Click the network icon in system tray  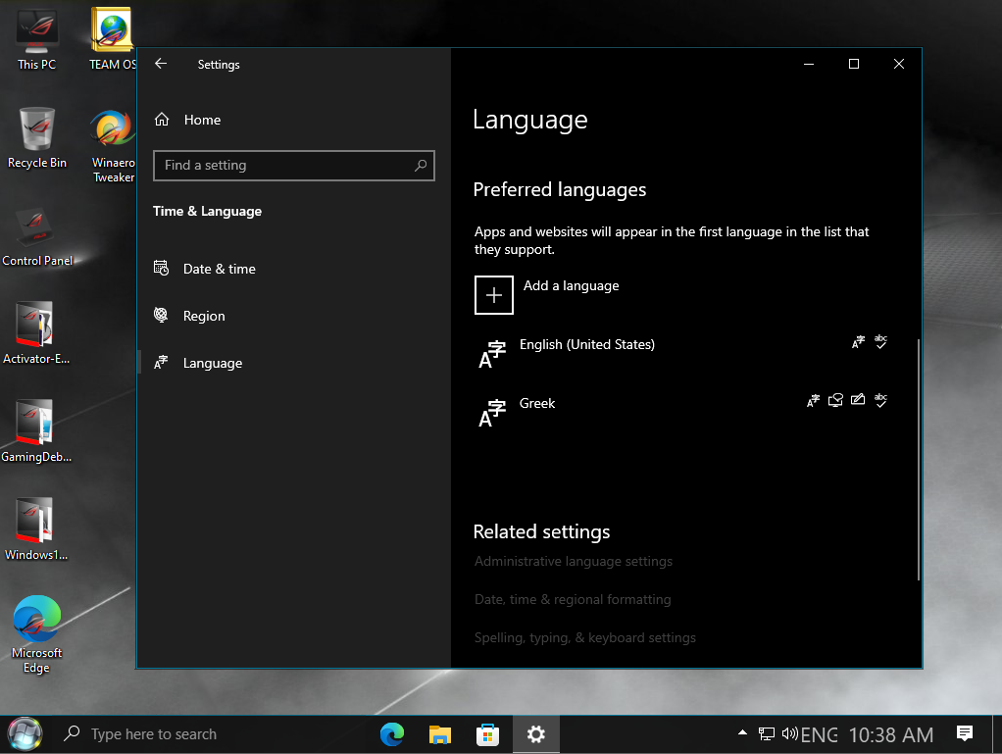click(x=766, y=734)
